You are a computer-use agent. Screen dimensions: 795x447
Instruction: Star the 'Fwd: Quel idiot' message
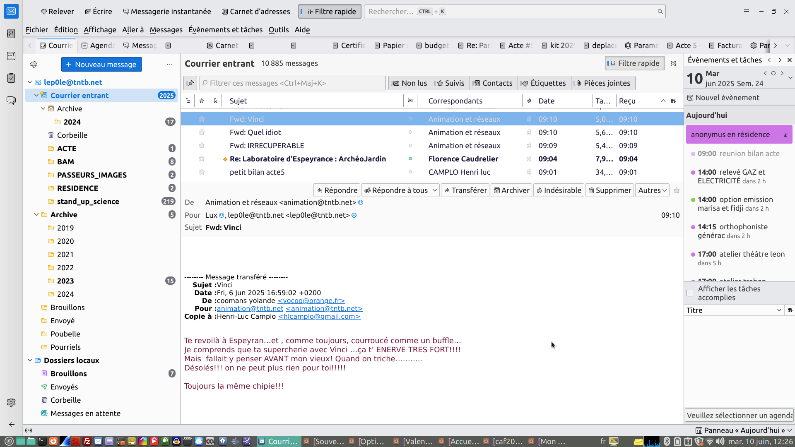202,132
